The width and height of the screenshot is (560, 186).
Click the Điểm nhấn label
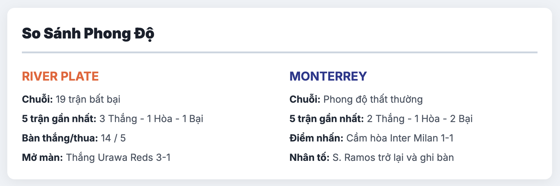coord(316,138)
